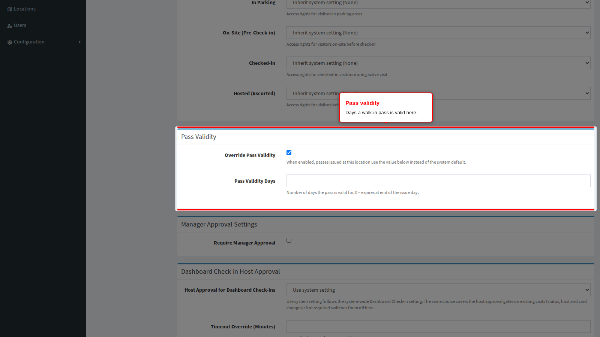Uncheck Override Pass Validity checkbox
This screenshot has width=600, height=337.
click(289, 152)
